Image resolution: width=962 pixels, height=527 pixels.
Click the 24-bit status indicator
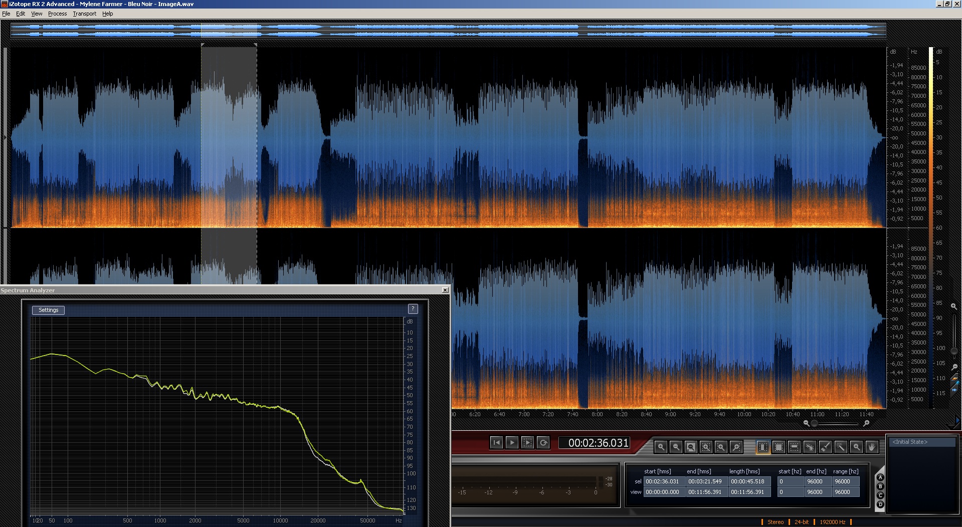click(x=801, y=522)
